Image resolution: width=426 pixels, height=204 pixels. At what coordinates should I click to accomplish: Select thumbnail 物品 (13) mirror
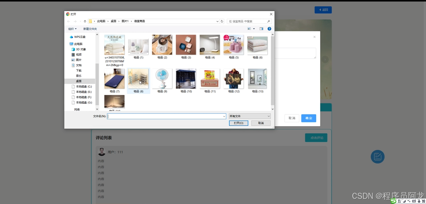[x=257, y=81]
